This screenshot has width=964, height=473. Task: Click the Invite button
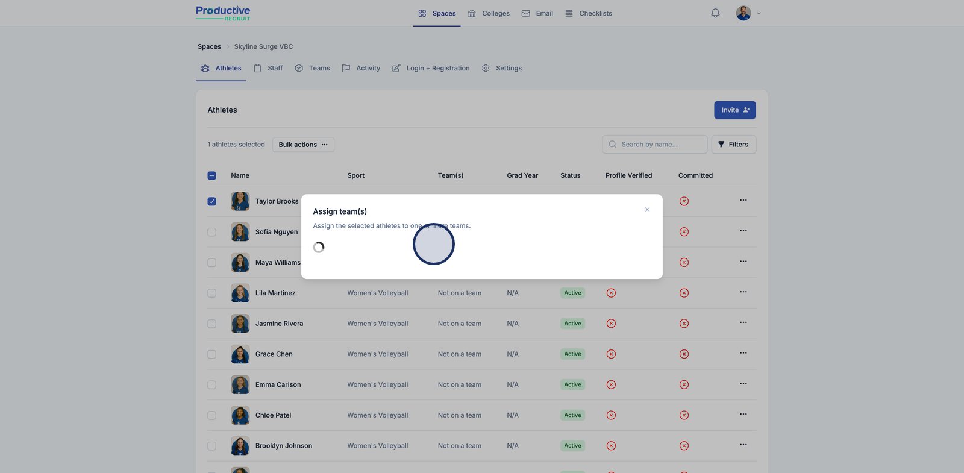(734, 110)
